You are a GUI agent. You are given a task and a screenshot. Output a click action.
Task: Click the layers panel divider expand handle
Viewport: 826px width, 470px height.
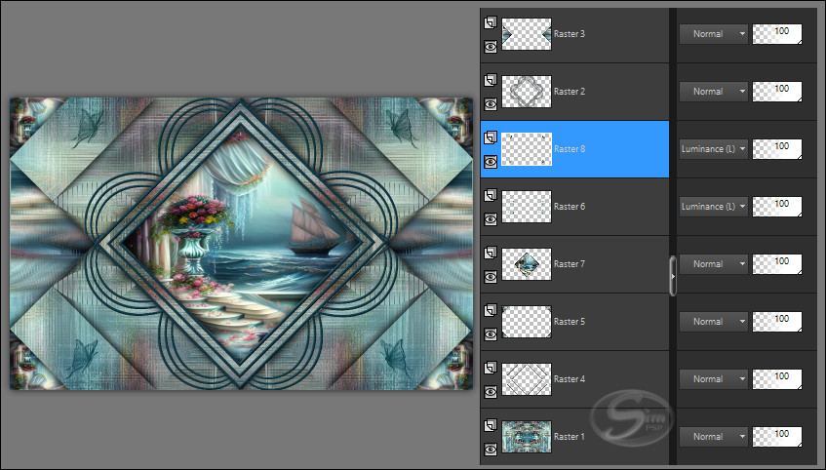point(672,275)
